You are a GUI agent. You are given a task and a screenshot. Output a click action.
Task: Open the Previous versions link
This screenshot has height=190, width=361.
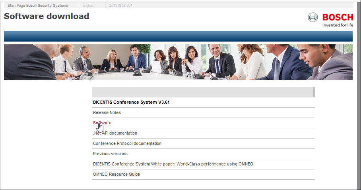click(x=110, y=154)
